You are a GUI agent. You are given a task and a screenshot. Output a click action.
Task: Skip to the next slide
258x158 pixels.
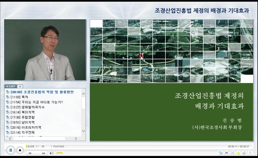coord(43,153)
